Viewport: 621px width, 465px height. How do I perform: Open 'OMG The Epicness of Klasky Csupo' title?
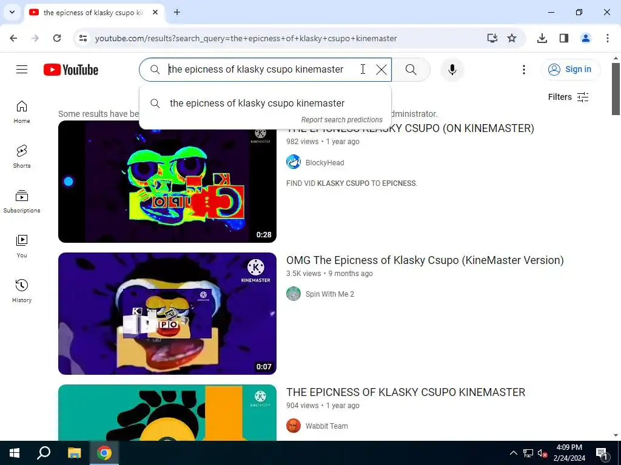click(425, 260)
